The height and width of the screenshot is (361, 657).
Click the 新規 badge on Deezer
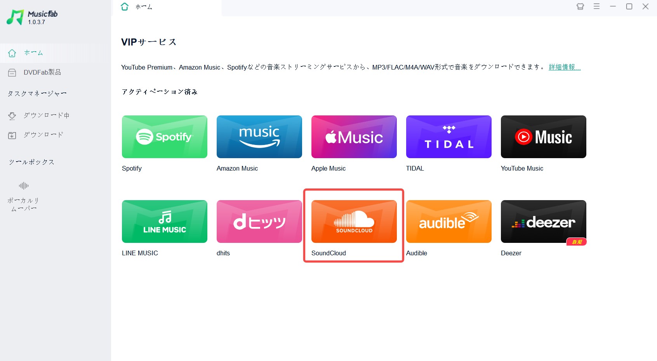577,242
